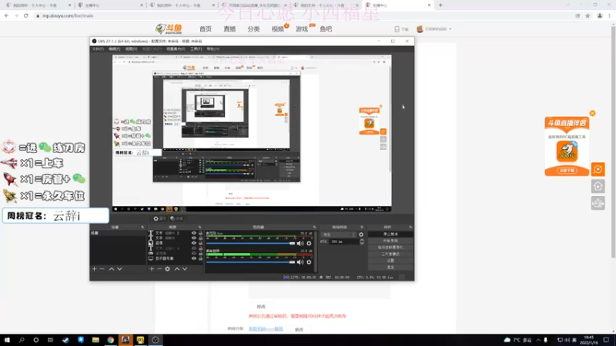The image size is (616, 346).
Task: Toggle visibility of the greyed-out text source
Action: (194, 248)
